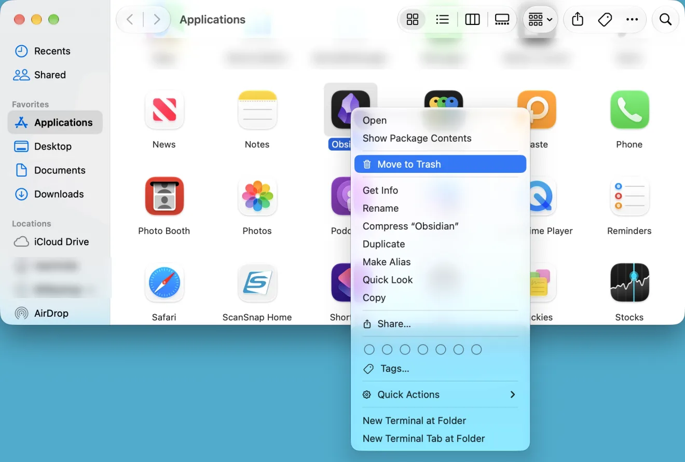
Task: Select the Shortcuts app icon
Action: coord(341,283)
